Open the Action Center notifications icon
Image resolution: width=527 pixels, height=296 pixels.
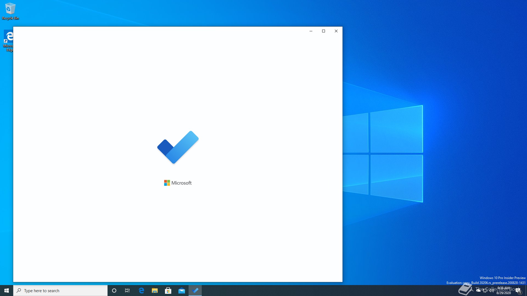518,291
